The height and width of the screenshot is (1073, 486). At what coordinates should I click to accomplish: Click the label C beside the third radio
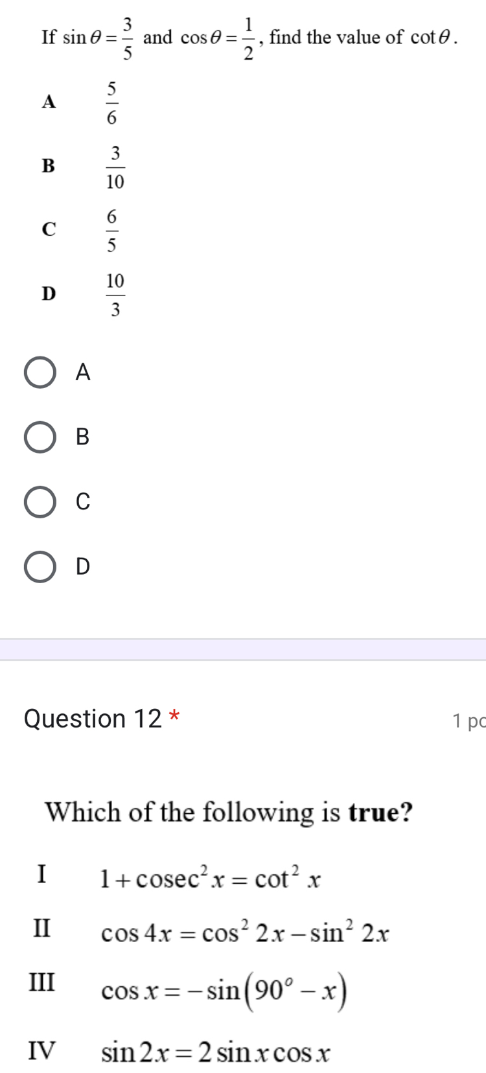82,502
